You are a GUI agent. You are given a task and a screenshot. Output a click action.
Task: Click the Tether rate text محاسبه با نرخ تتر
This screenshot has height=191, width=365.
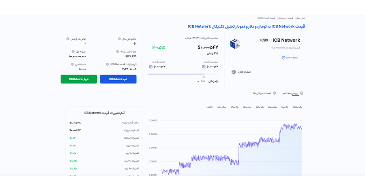[202, 38]
